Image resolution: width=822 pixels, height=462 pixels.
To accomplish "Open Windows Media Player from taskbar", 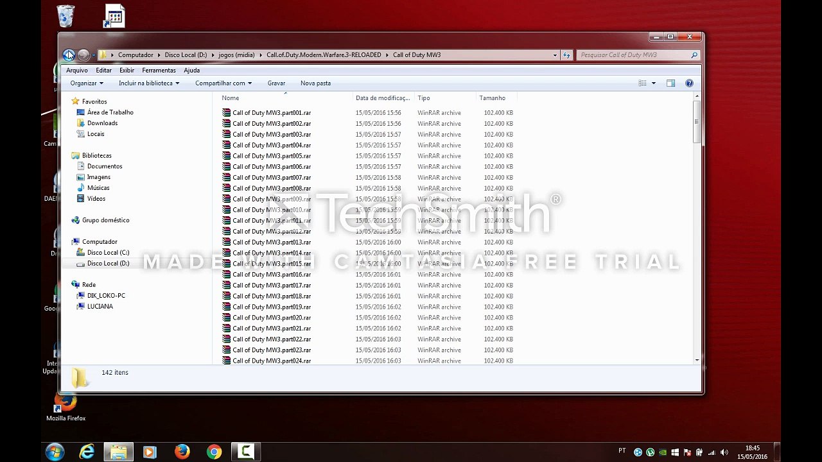I will [150, 452].
